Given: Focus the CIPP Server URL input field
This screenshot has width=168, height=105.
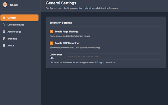Looking at the screenshot, I should click(114, 56).
